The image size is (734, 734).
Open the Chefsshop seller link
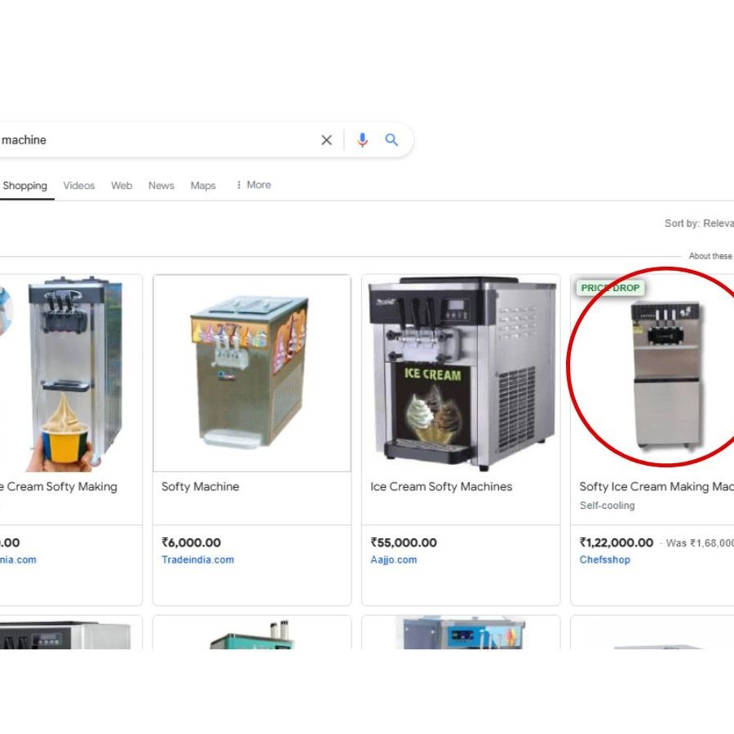[x=604, y=559]
